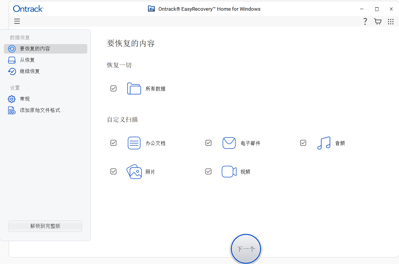The width and height of the screenshot is (399, 264).
Task: Click the 设置 sidebar group label
Action: tap(15, 88)
